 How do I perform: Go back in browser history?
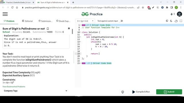tap(3, 7)
